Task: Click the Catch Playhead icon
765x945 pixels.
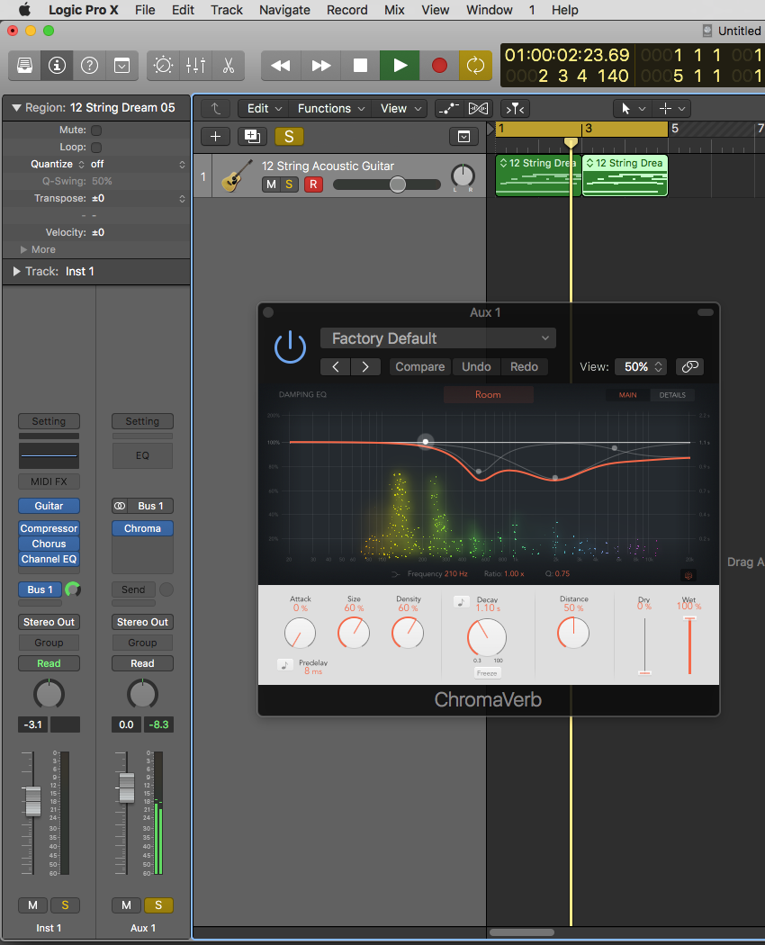Action: (515, 109)
